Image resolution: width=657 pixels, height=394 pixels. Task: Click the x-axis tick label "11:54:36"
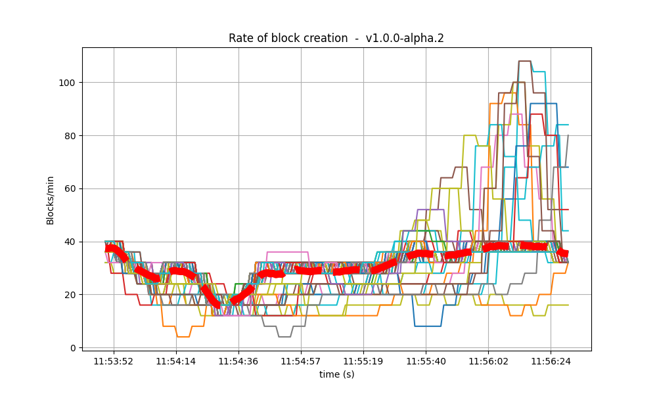click(238, 361)
